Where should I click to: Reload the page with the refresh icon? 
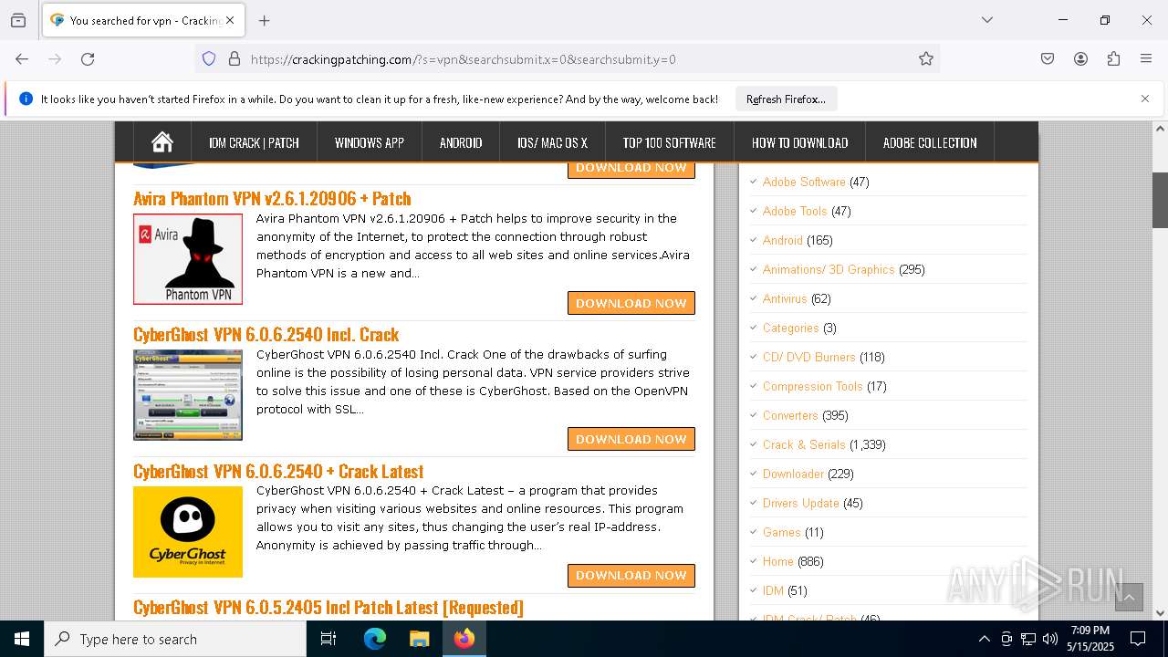click(x=88, y=58)
